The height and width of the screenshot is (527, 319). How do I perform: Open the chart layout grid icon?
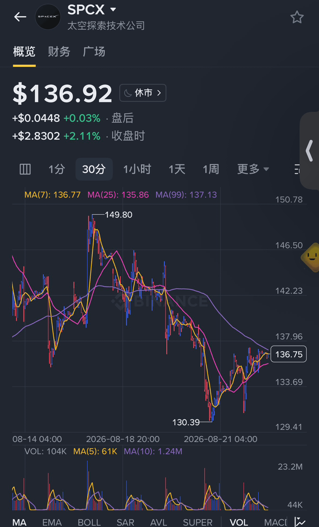(x=25, y=169)
